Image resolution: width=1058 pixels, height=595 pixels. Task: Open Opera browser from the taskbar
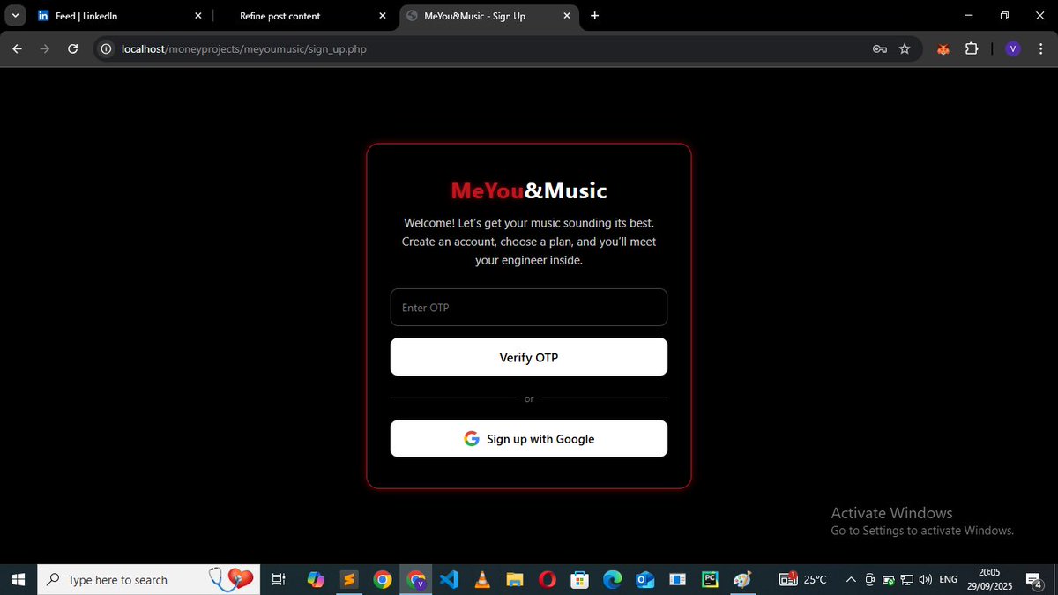(x=548, y=579)
